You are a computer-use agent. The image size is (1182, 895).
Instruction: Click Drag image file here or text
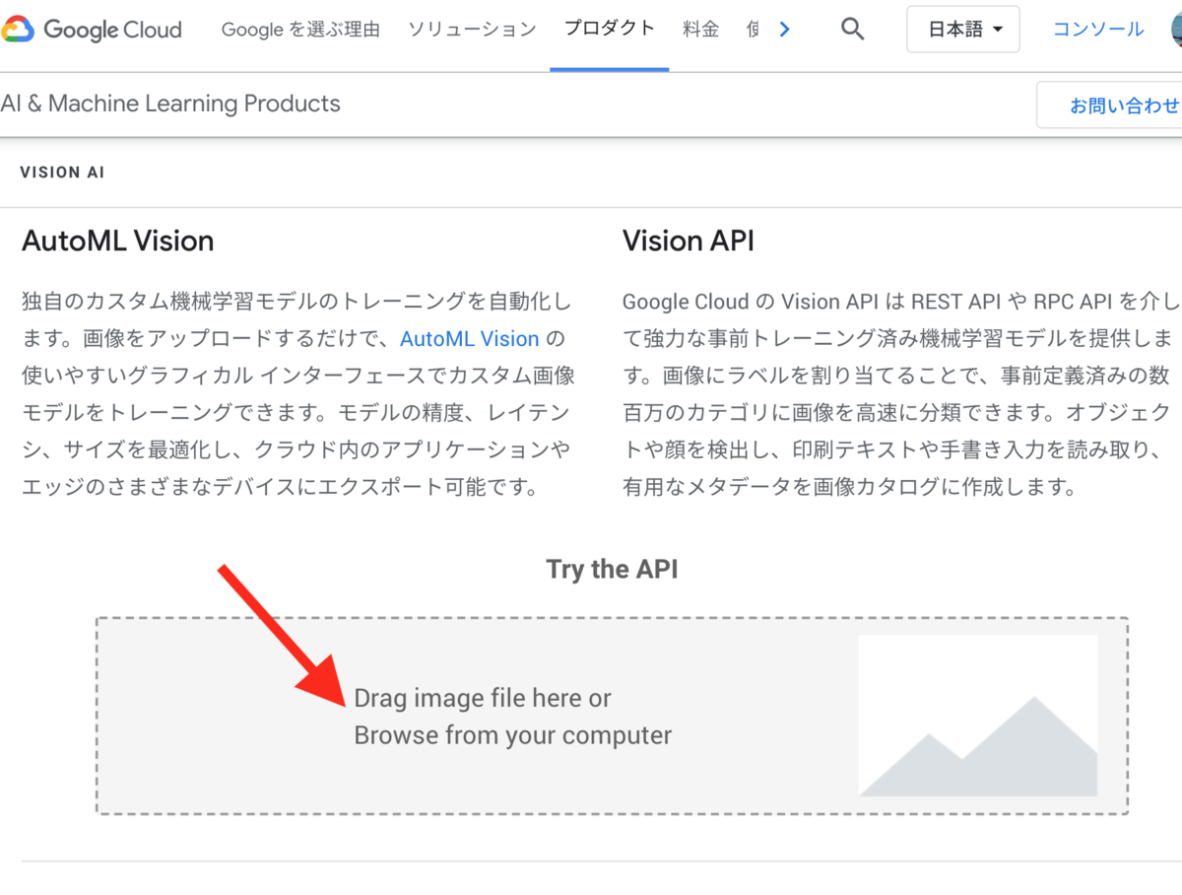(483, 698)
